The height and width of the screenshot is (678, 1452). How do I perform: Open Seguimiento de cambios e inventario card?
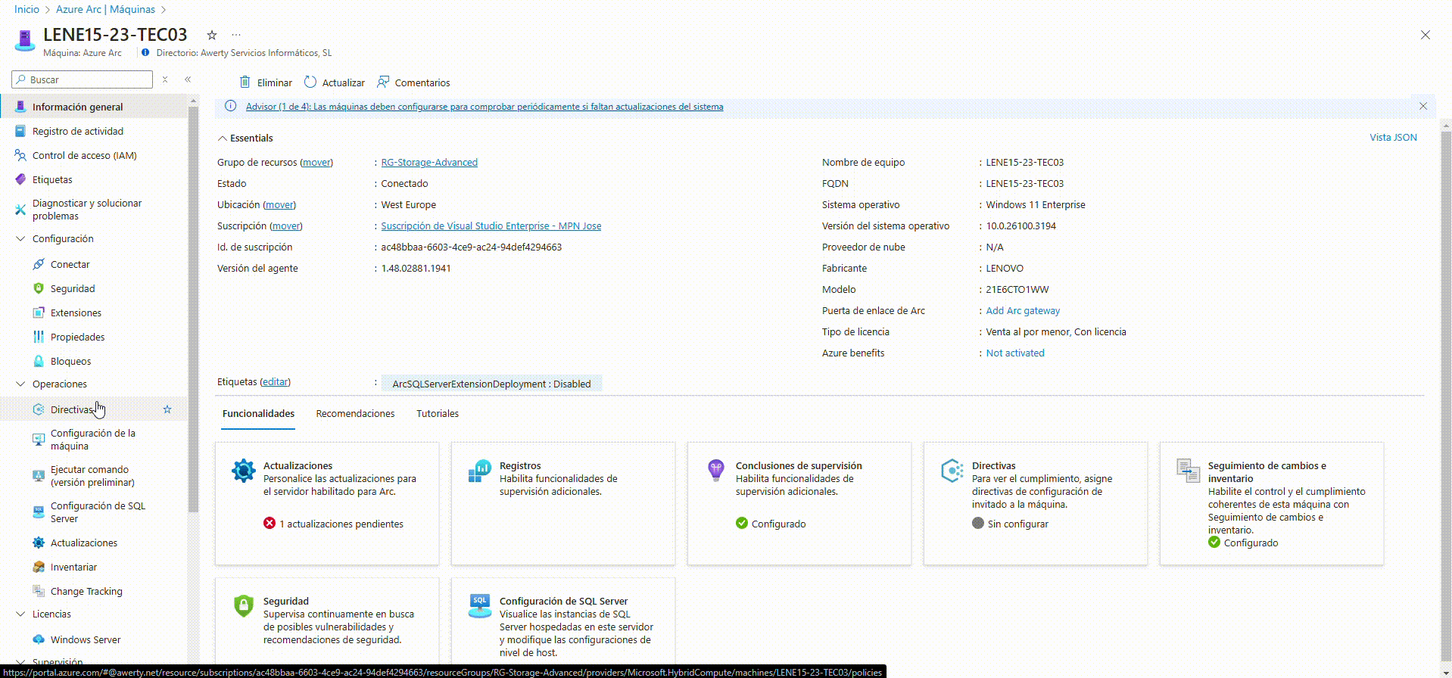pos(1272,504)
